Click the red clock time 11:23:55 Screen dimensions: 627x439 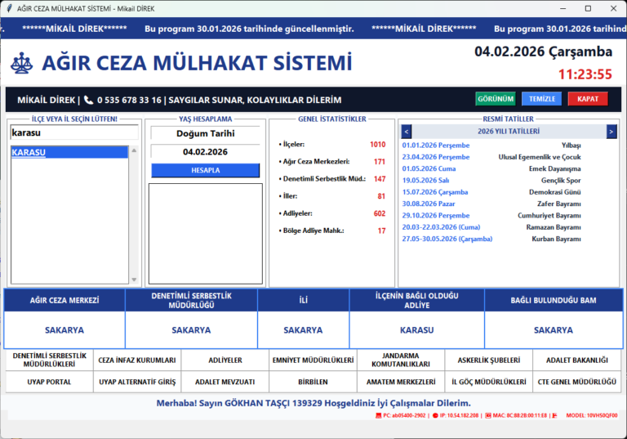[585, 74]
